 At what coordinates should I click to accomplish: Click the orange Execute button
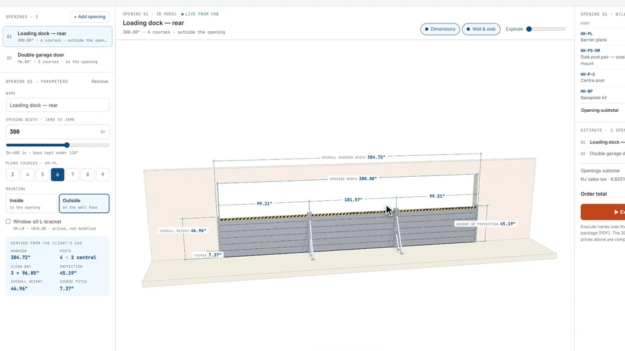pos(603,212)
